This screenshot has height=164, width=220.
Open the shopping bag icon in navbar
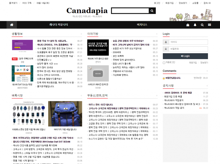tap(188, 25)
